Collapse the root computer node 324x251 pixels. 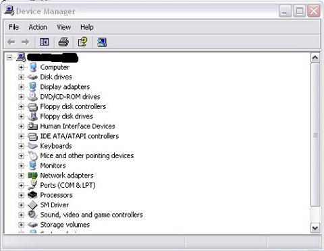click(9, 57)
